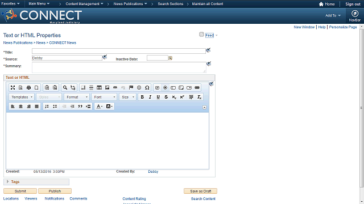364x204 pixels.
Task: Go to Maintain all Content breadcrumb
Action: [x=207, y=4]
